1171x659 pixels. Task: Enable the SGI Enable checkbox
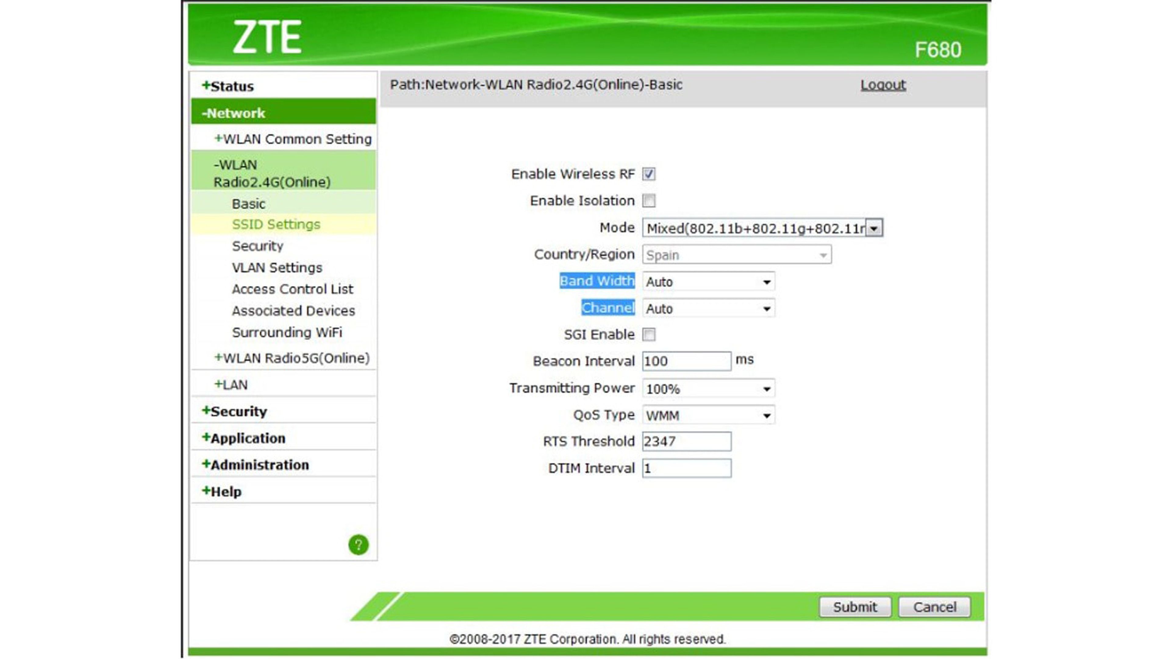(x=649, y=335)
